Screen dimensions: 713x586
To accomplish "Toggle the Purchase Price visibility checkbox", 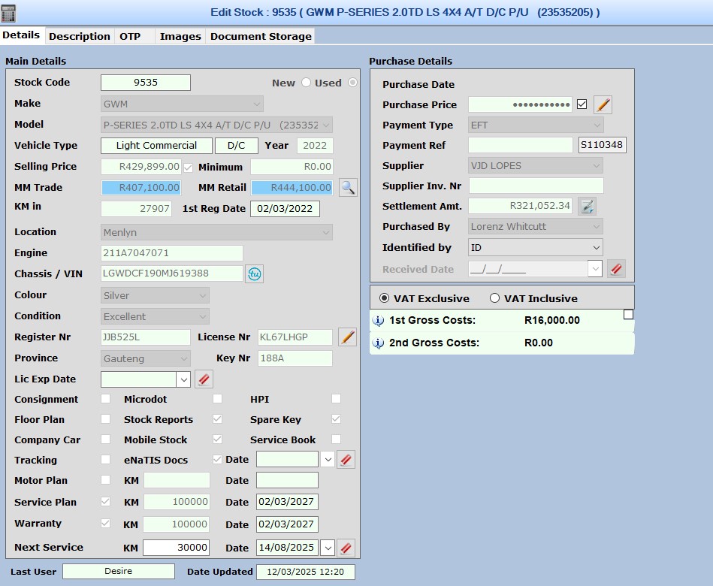I will (x=582, y=104).
